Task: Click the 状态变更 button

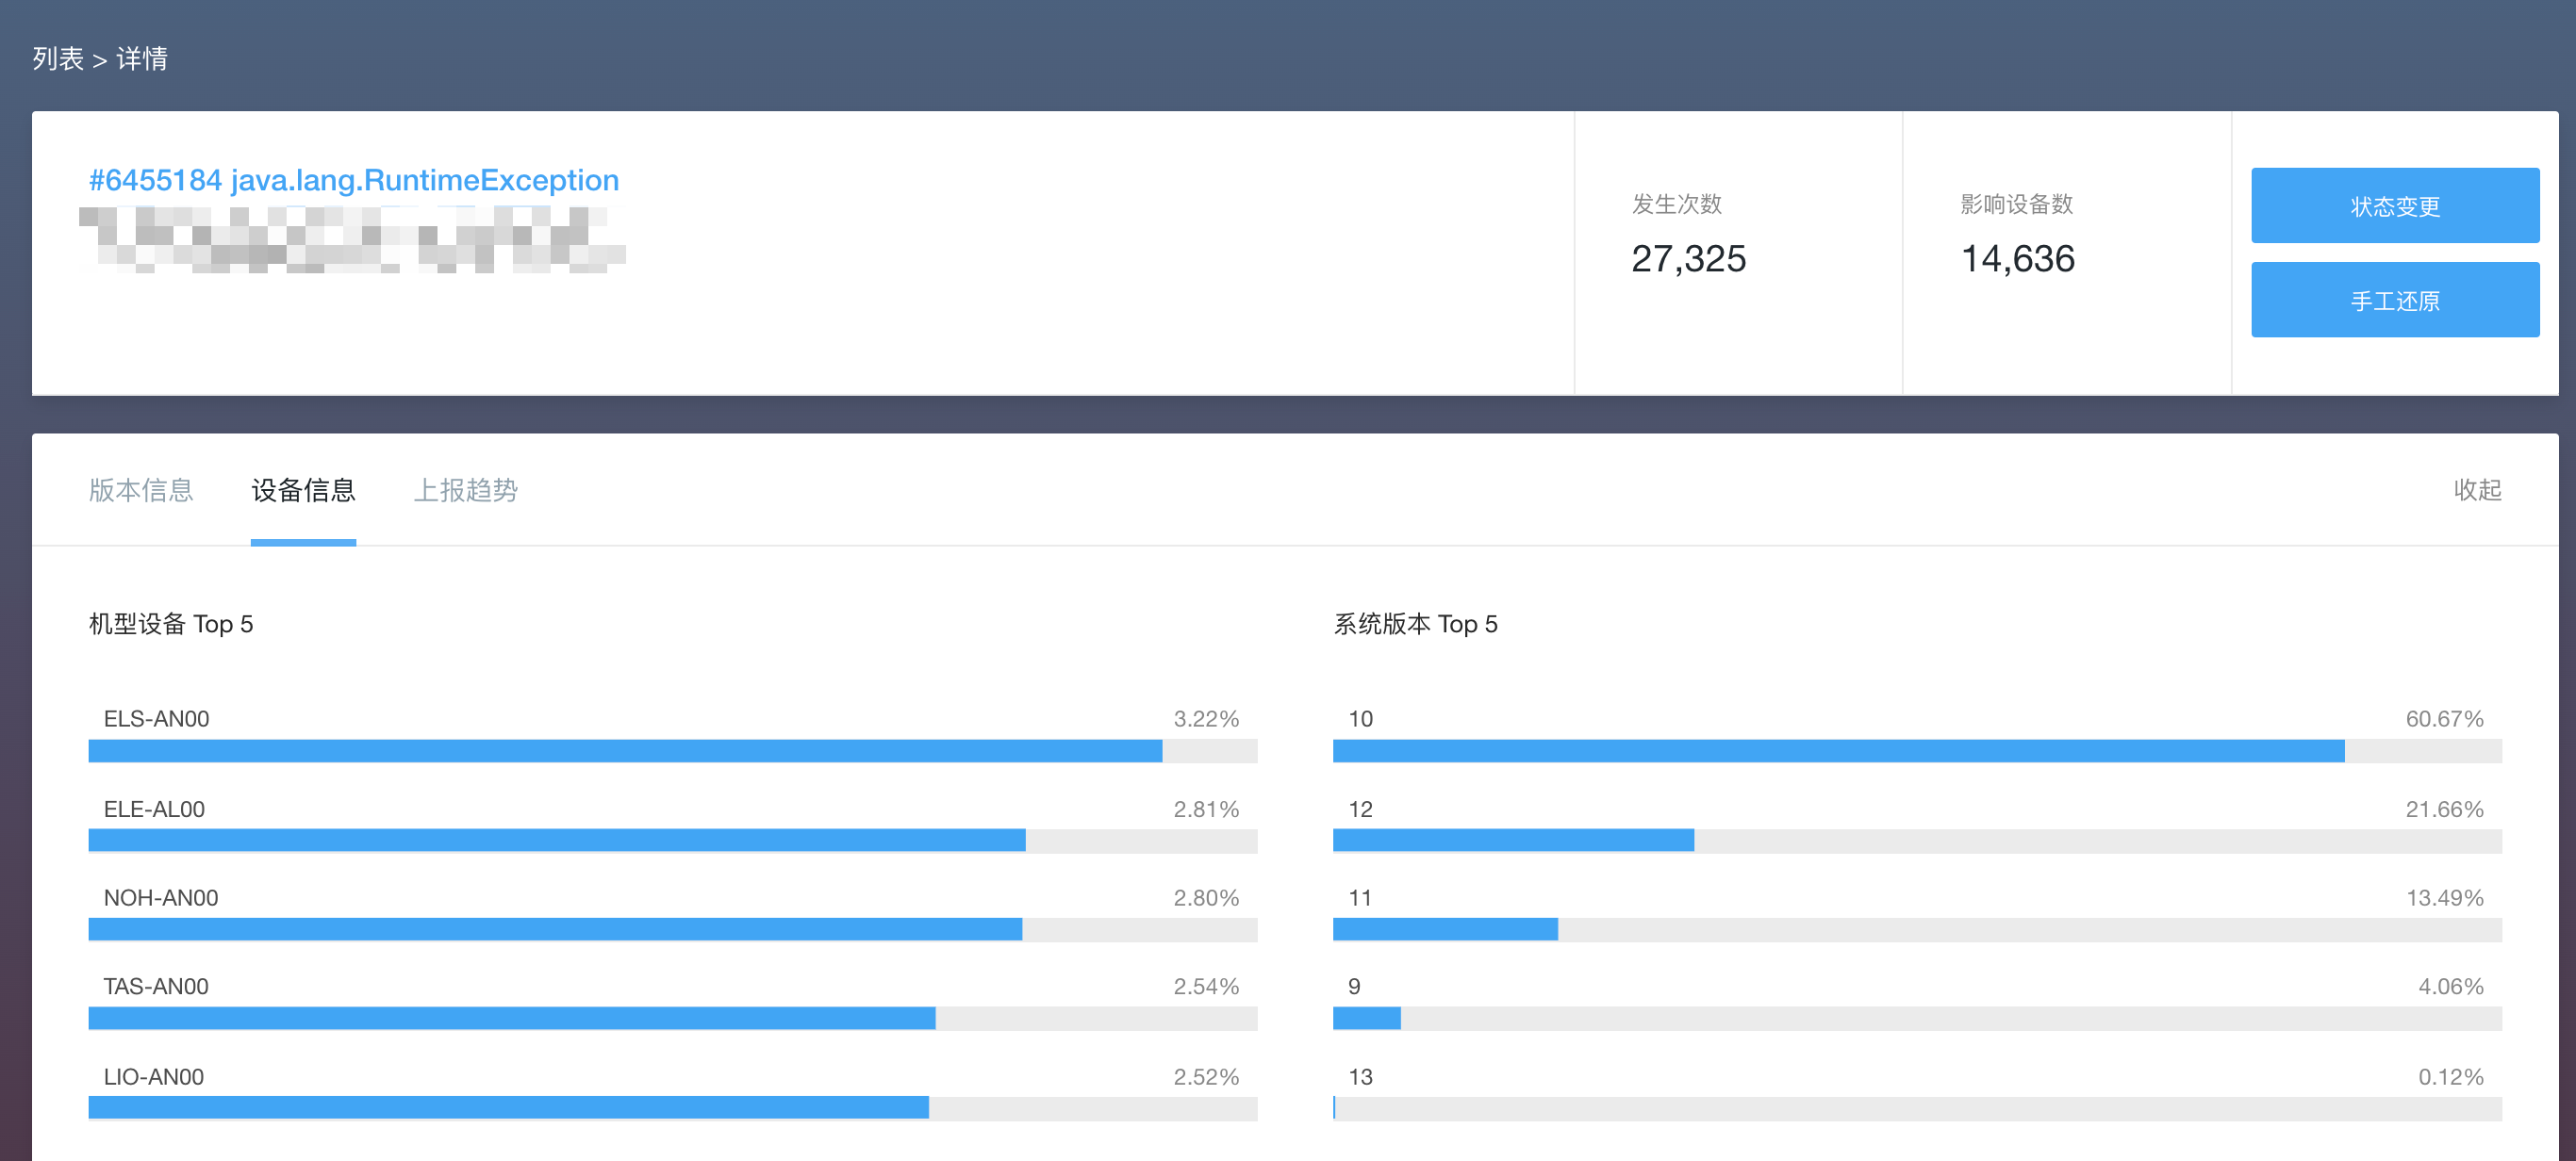Action: pyautogui.click(x=2395, y=205)
